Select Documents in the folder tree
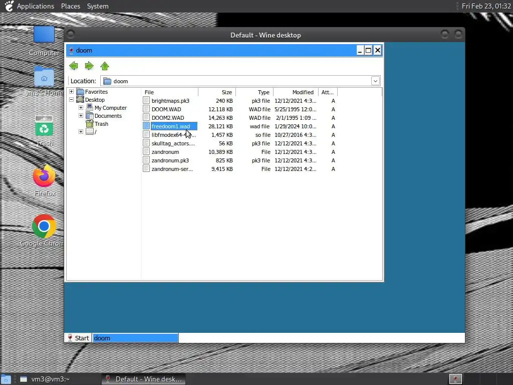This screenshot has width=513, height=385. click(108, 116)
